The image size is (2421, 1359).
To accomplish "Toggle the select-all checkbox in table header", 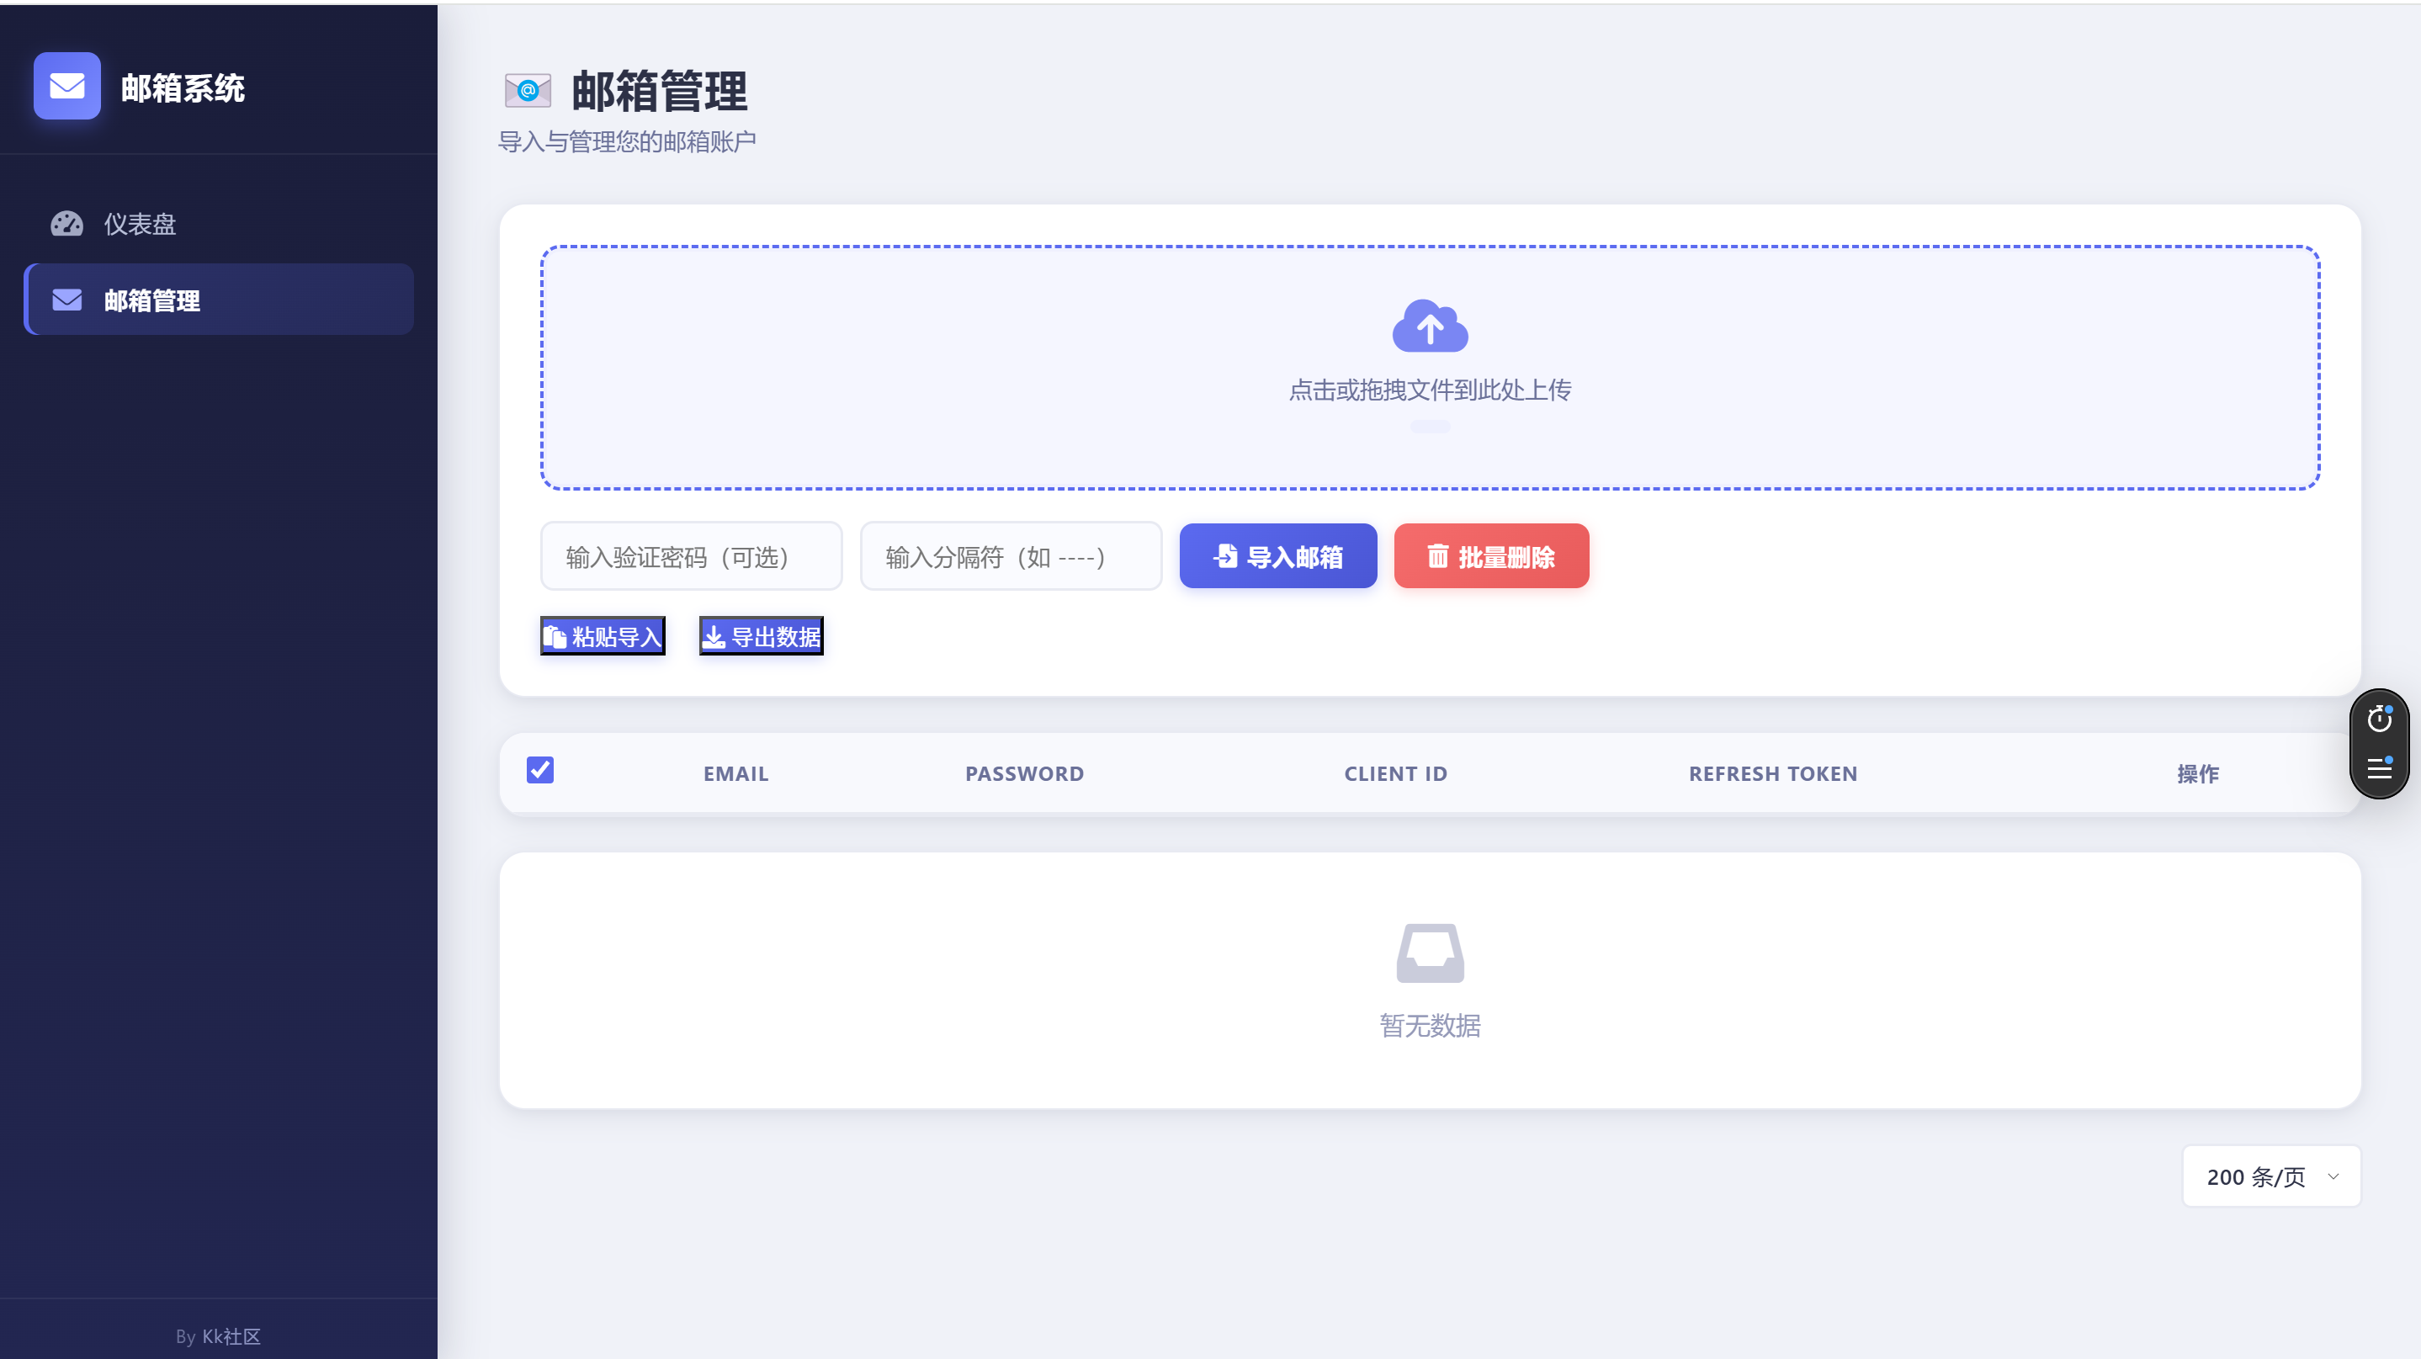I will (x=540, y=771).
